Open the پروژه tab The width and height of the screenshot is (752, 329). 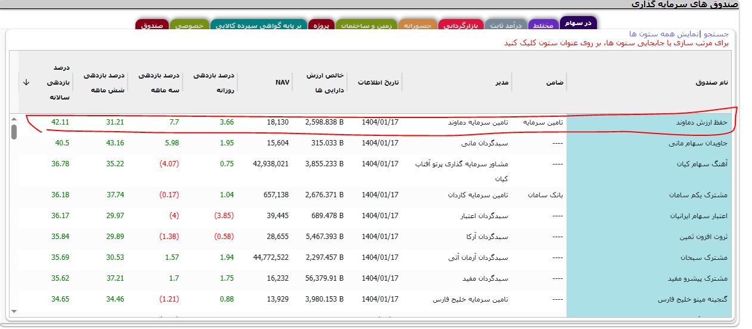coord(321,26)
